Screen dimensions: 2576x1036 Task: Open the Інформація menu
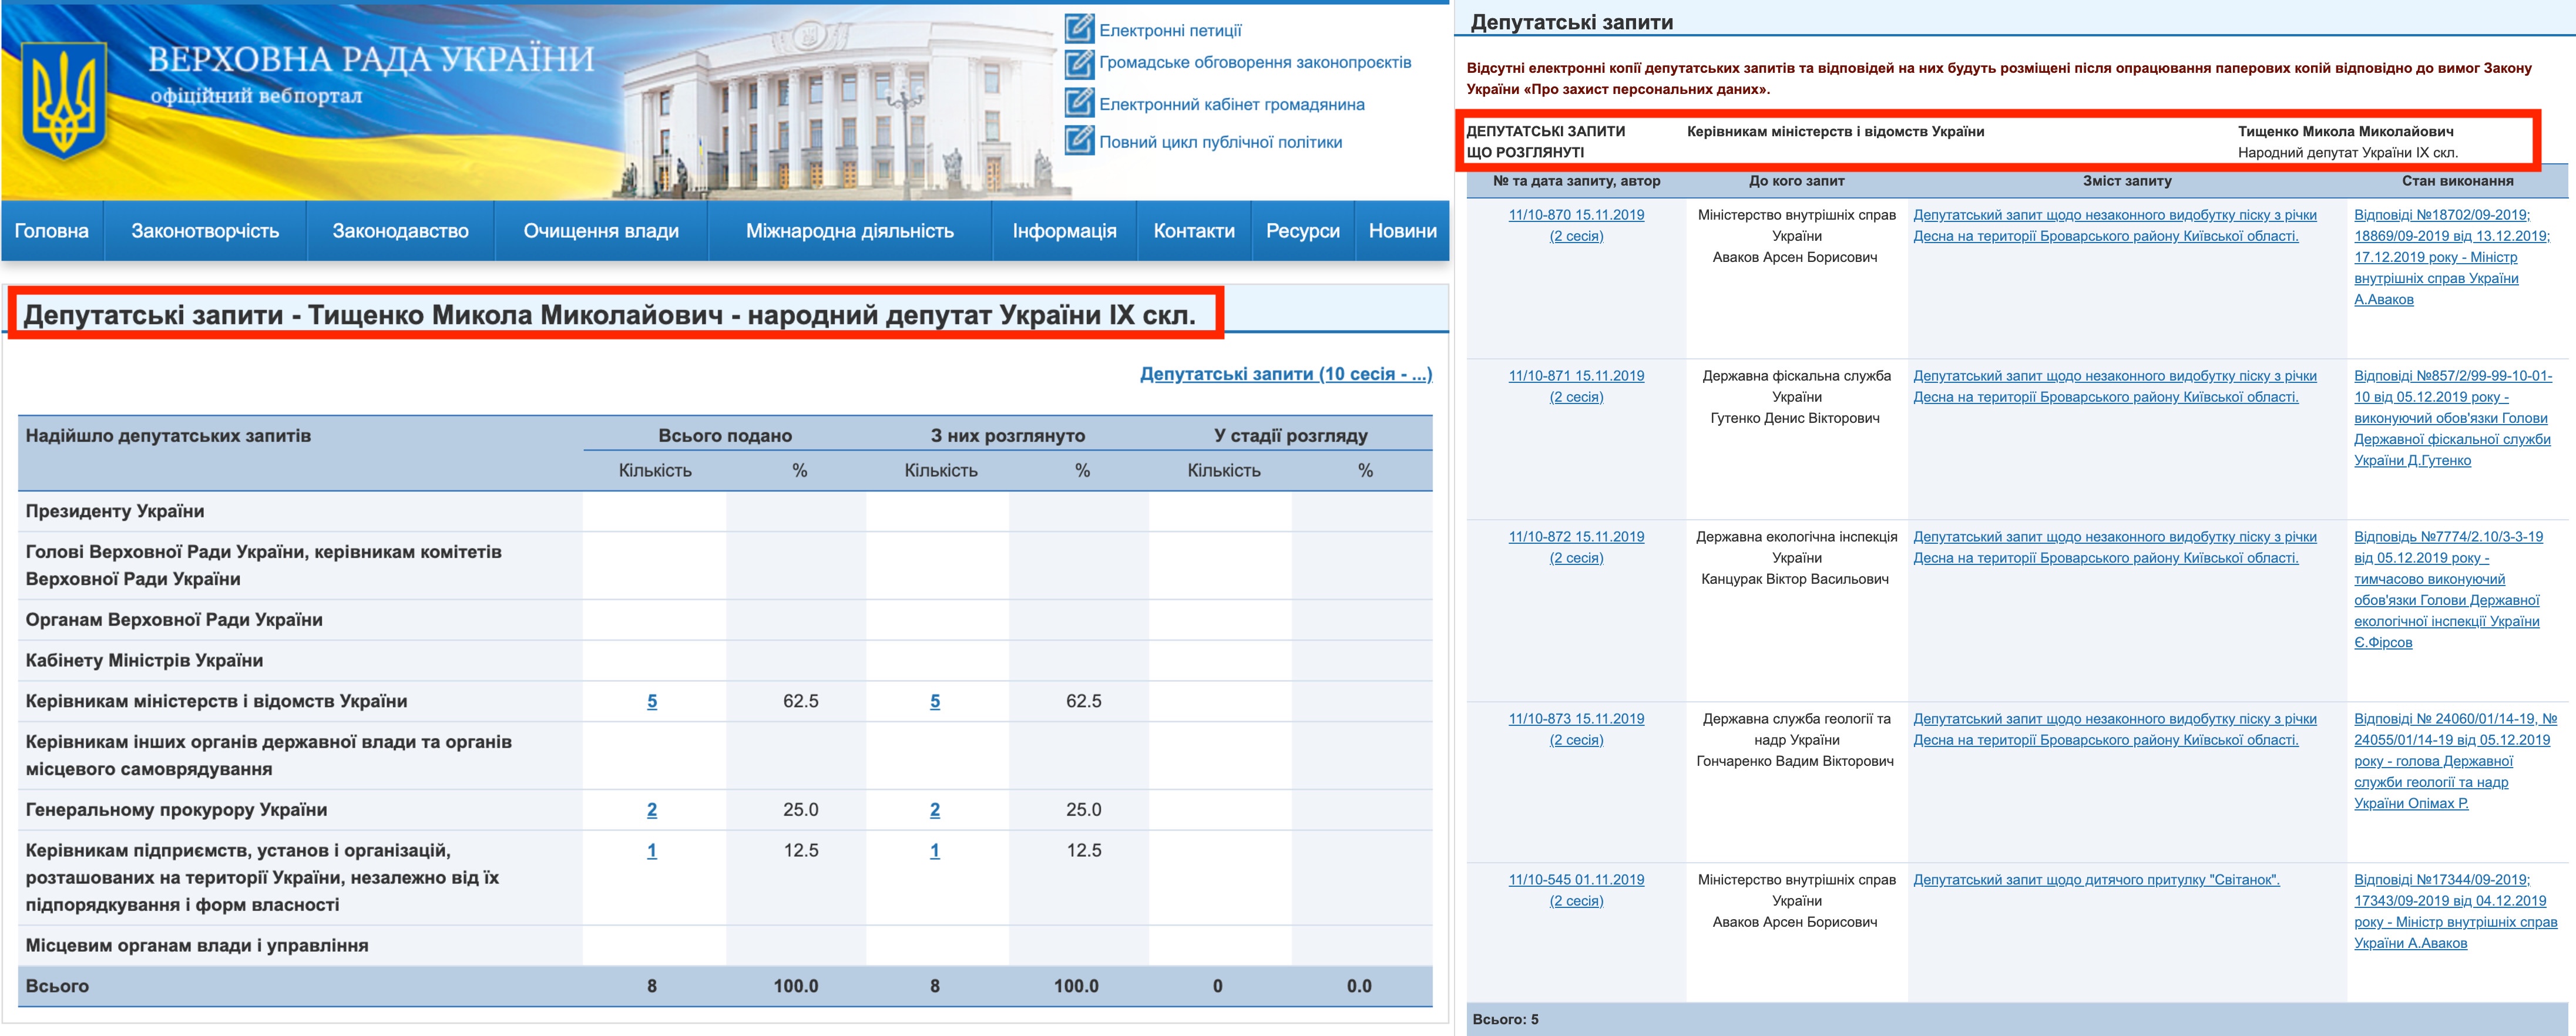coord(1064,231)
